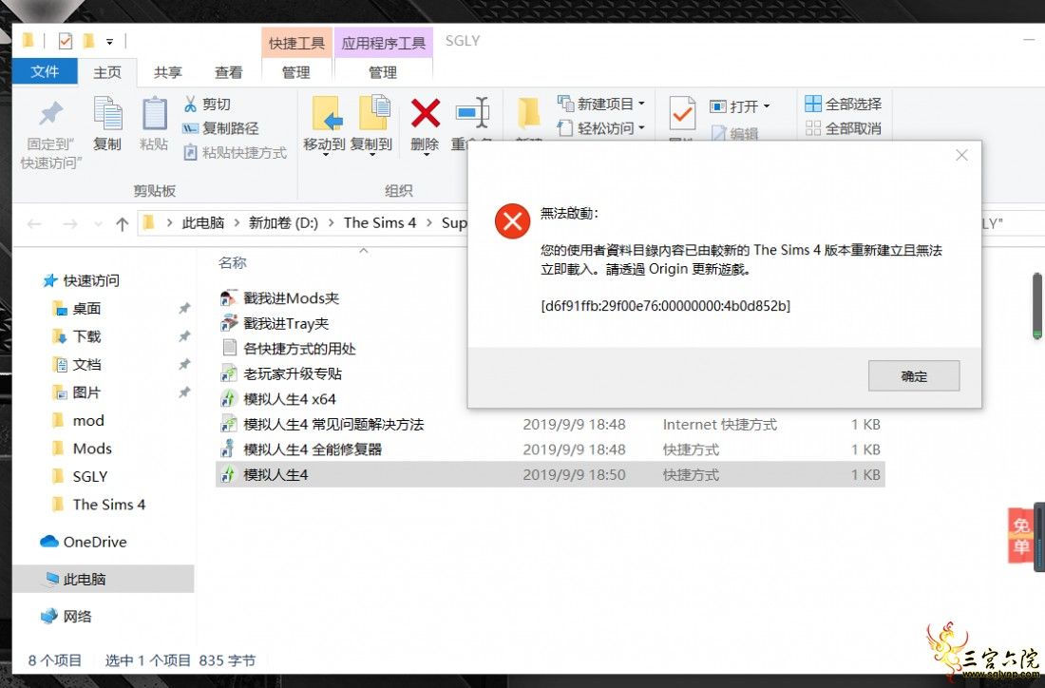
Task: Open Pictures (图片) in quick access
Action: coord(77,392)
